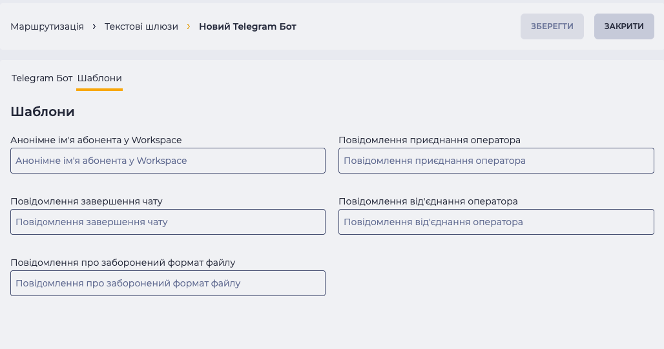This screenshot has height=349, width=664.
Task: Click the orange chevron before Новий Telegram Бот
Action: click(x=189, y=26)
